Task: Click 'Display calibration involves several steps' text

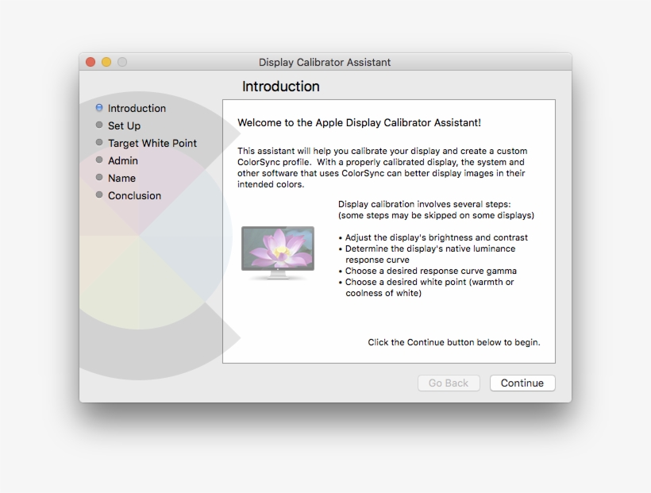Action: (x=424, y=204)
